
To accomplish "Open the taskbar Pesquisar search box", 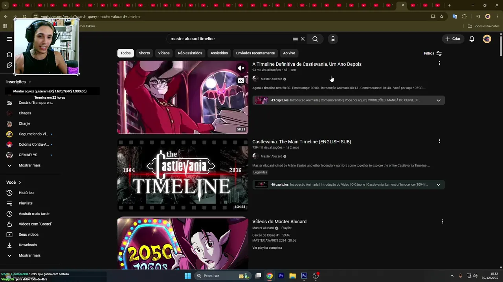I will [222, 276].
